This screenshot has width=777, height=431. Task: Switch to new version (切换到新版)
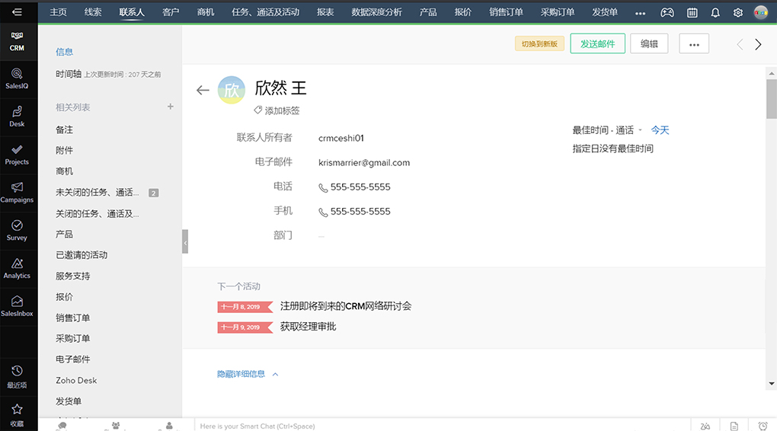(x=539, y=44)
